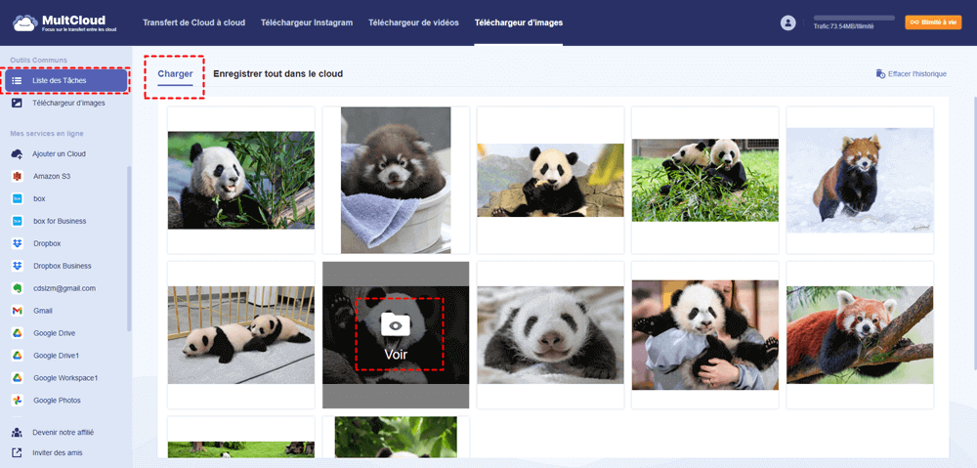This screenshot has height=468, width=977.
Task: Click the Illimité à vie button
Action: pyautogui.click(x=933, y=22)
